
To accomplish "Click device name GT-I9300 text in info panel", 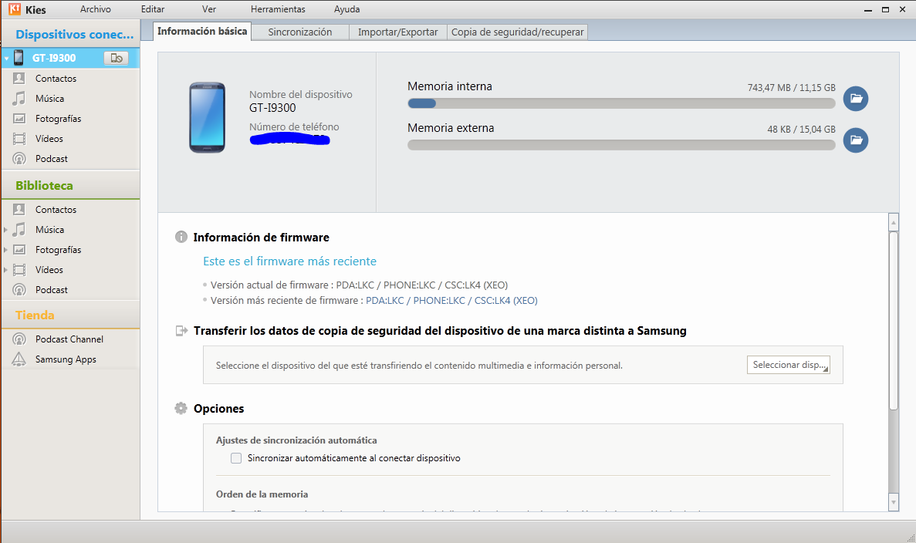I will [273, 108].
